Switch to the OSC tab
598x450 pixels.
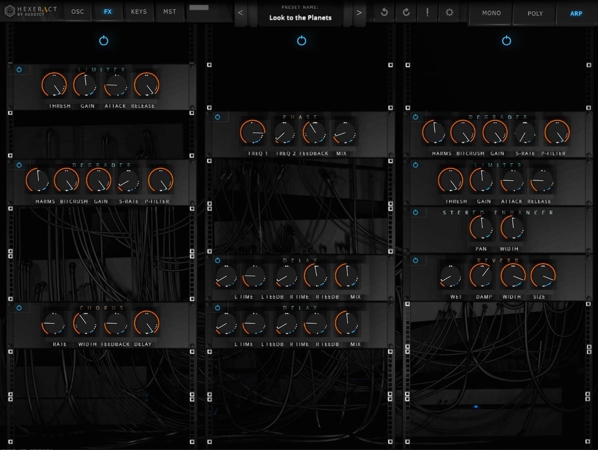78,12
